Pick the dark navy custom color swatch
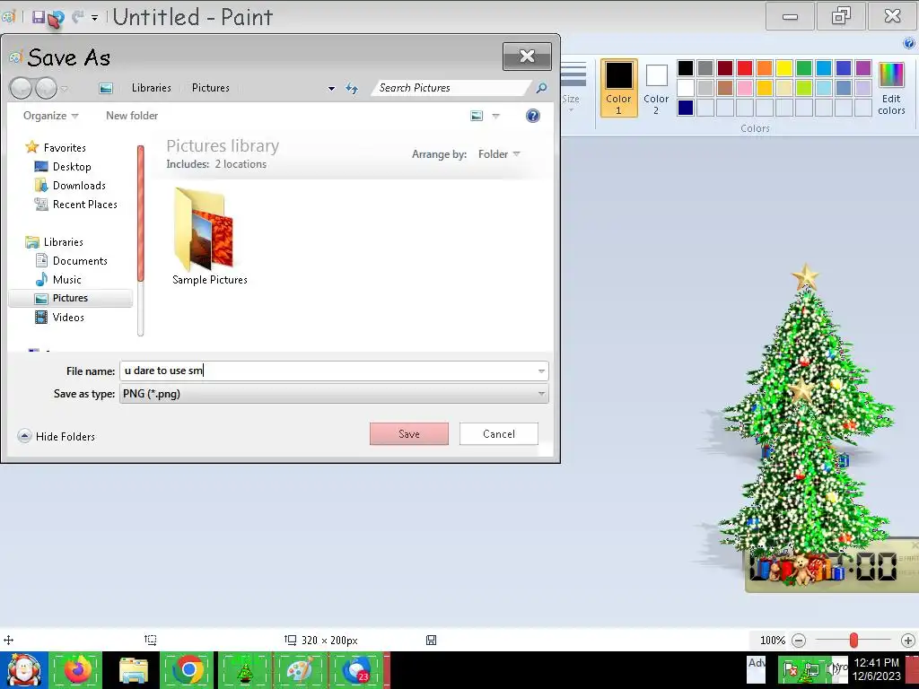Viewport: 919px width, 689px height. coord(685,108)
